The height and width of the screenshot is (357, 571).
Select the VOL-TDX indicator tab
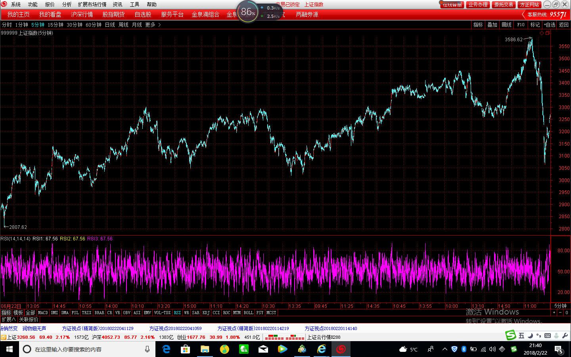pos(162,313)
